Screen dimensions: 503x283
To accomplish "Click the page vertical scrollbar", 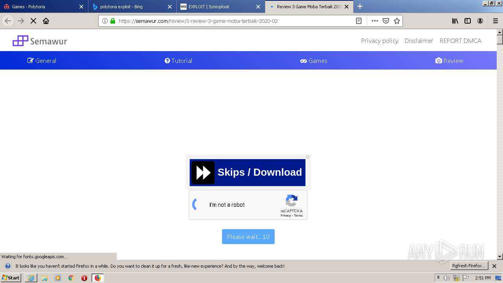I will (500, 144).
